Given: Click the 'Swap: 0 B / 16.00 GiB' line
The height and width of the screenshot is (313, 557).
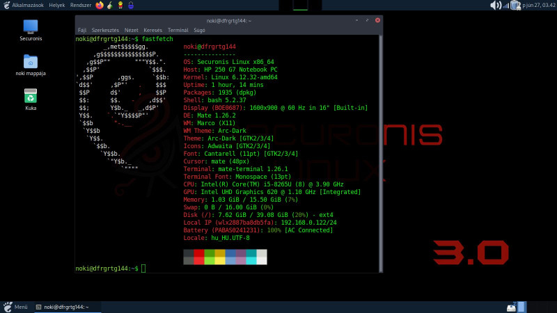Looking at the screenshot, I should pos(229,207).
